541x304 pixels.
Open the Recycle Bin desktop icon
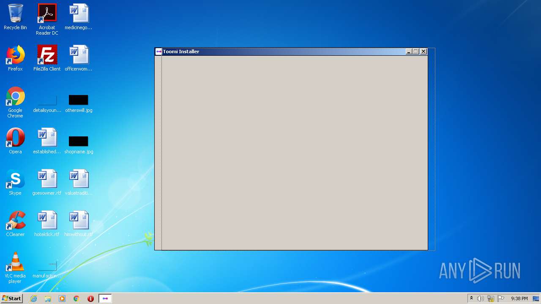pos(15,17)
